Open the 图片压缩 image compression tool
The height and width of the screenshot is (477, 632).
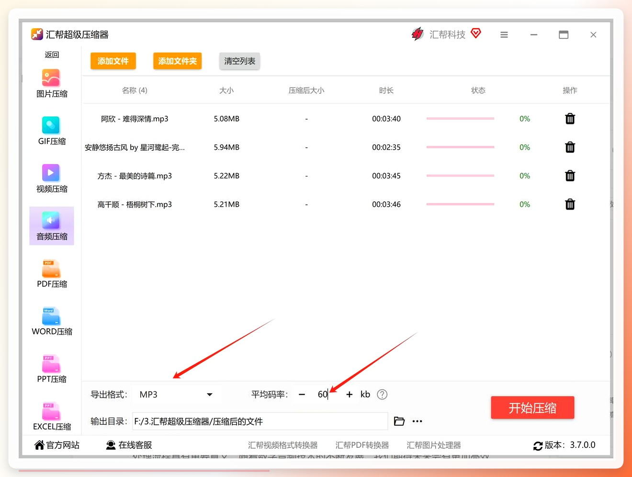[52, 83]
